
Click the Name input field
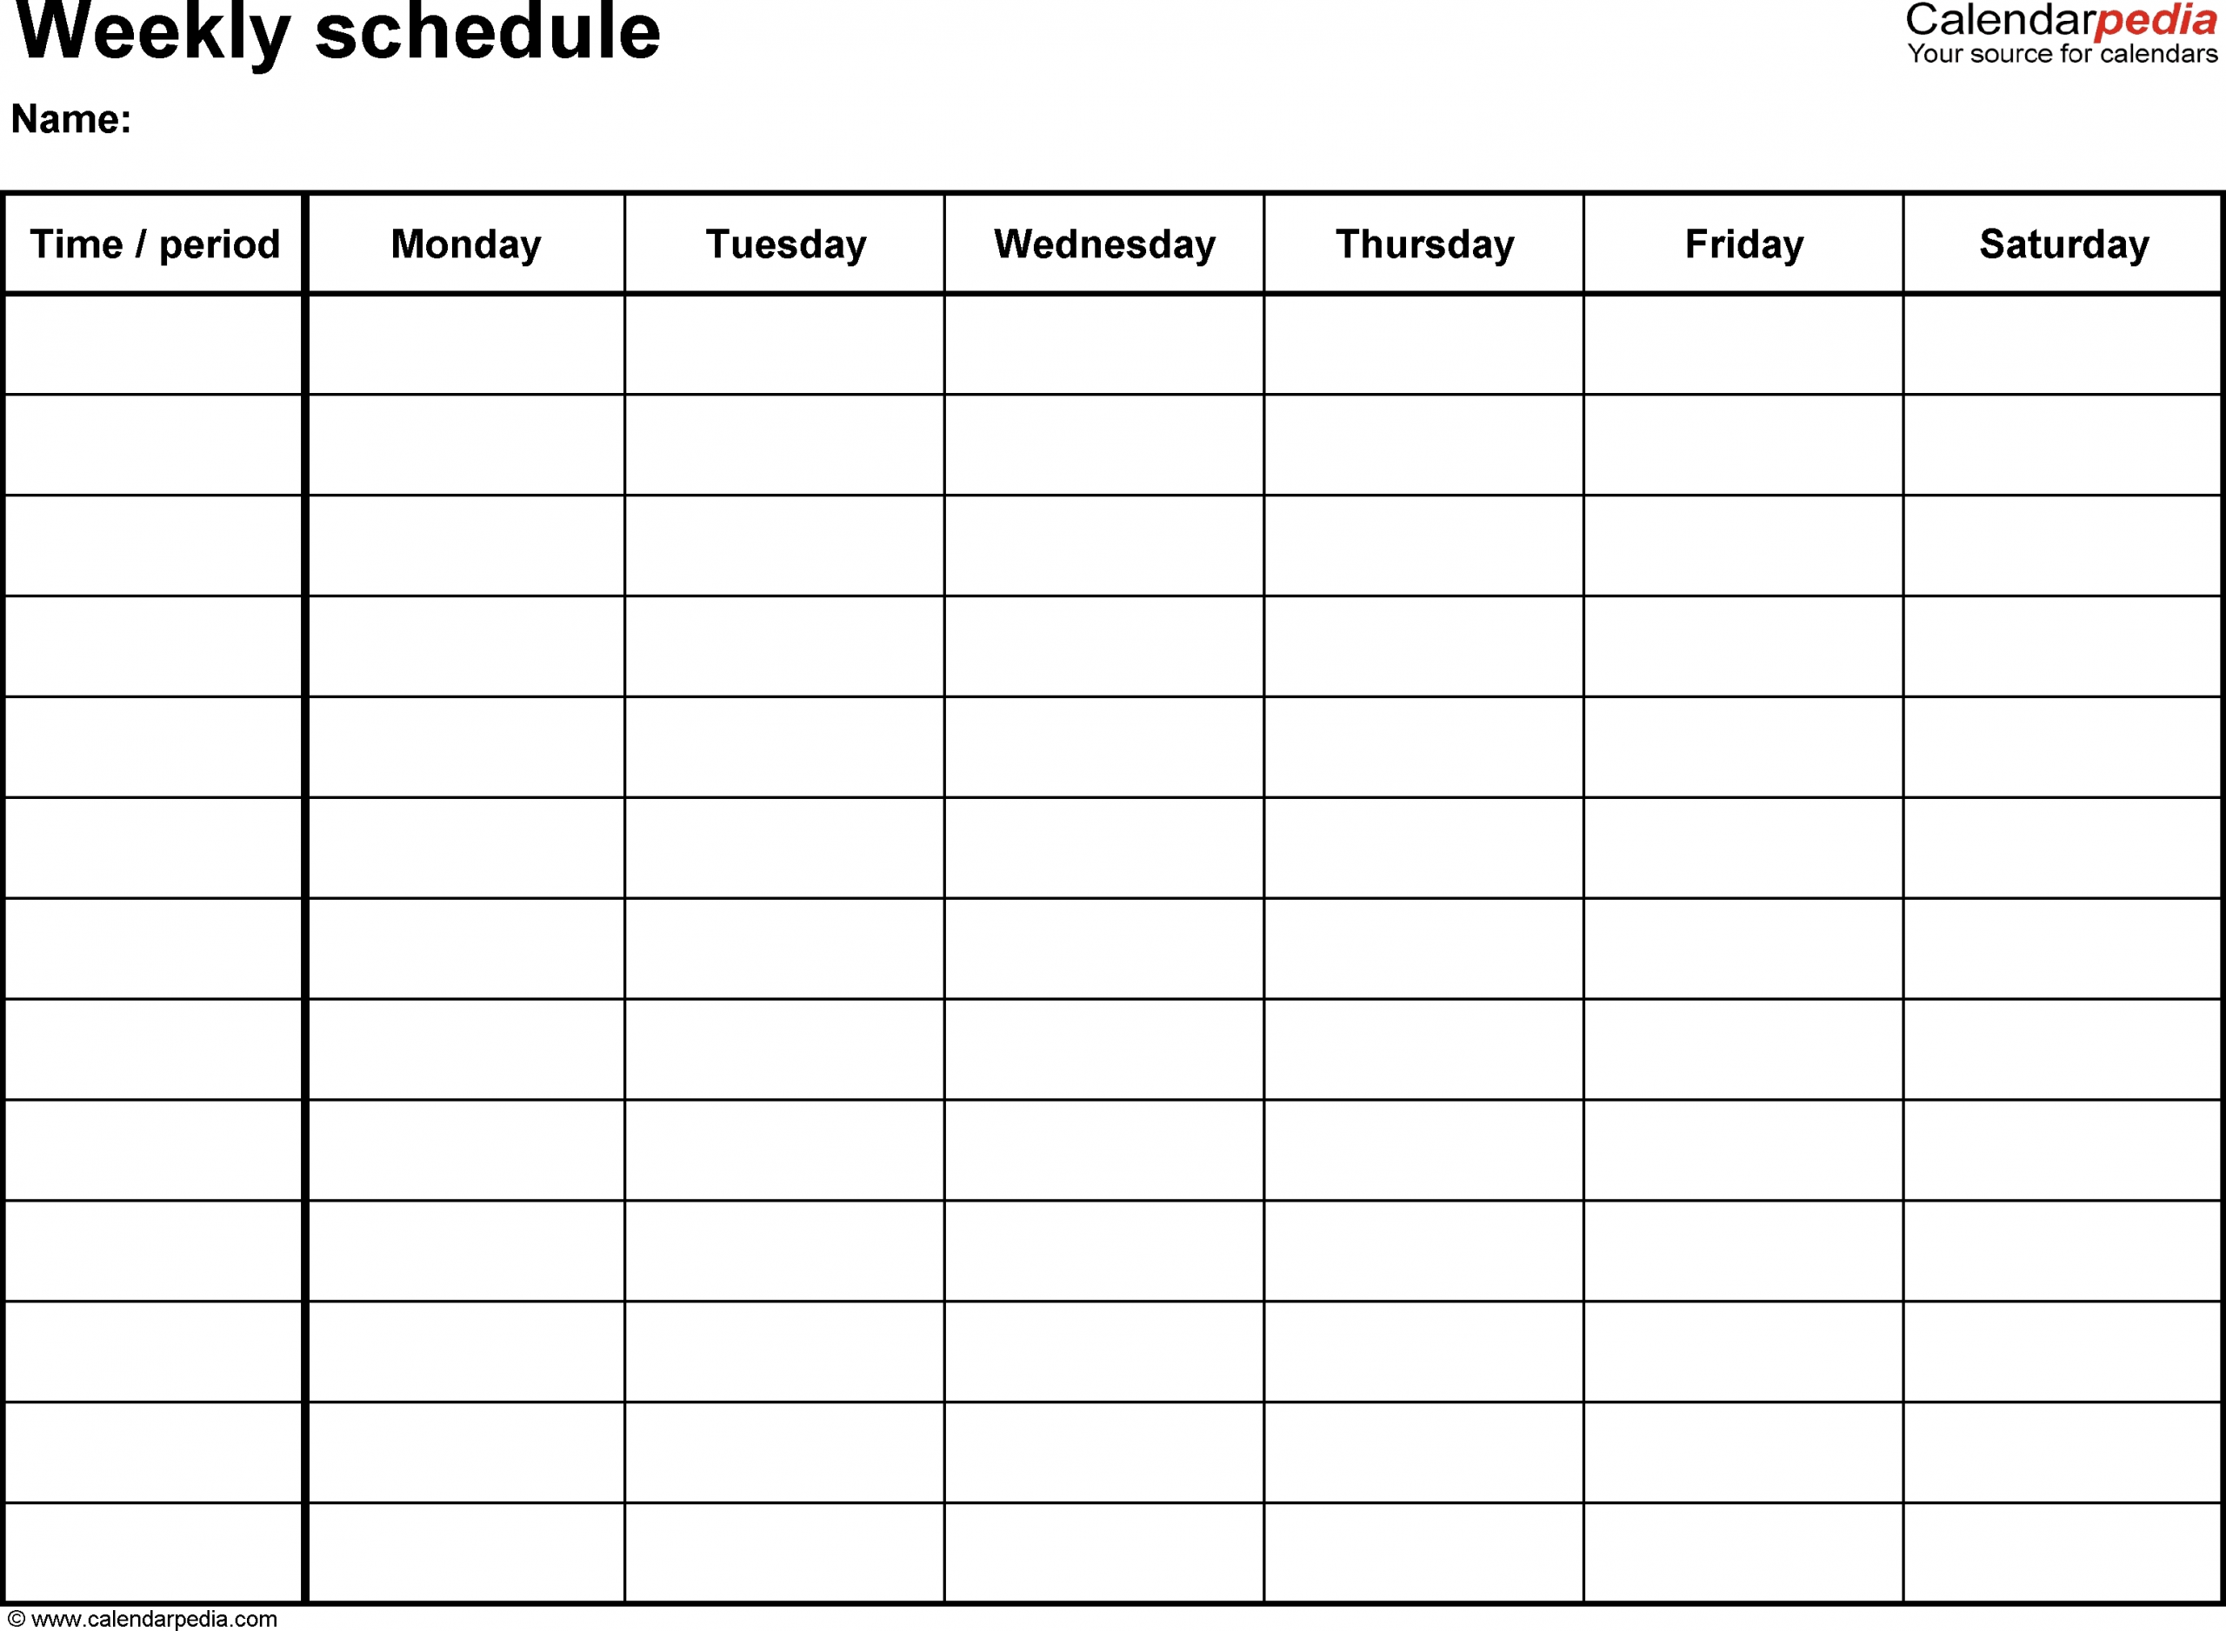coord(518,124)
